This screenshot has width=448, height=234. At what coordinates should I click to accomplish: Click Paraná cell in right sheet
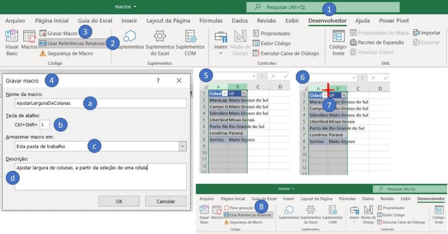[337, 135]
